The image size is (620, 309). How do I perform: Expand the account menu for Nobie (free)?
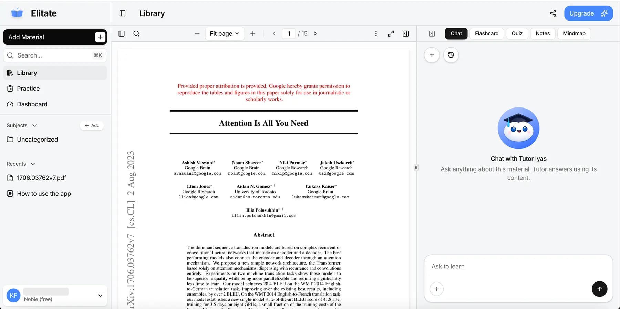coord(100,296)
